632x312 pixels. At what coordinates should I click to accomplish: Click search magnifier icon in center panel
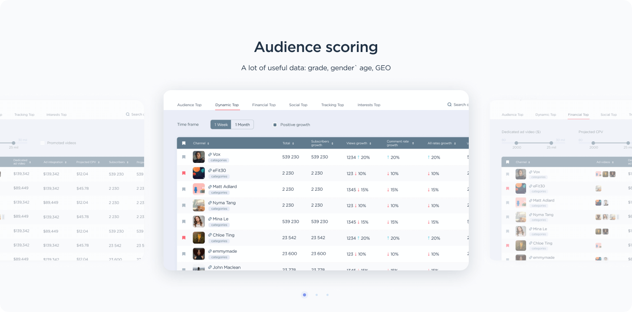(450, 104)
